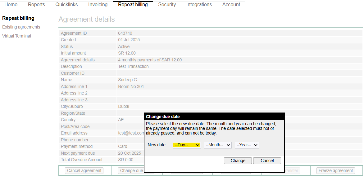This screenshot has height=177, width=364.
Task: Click the Description value Test Transaction
Action: click(133, 66)
